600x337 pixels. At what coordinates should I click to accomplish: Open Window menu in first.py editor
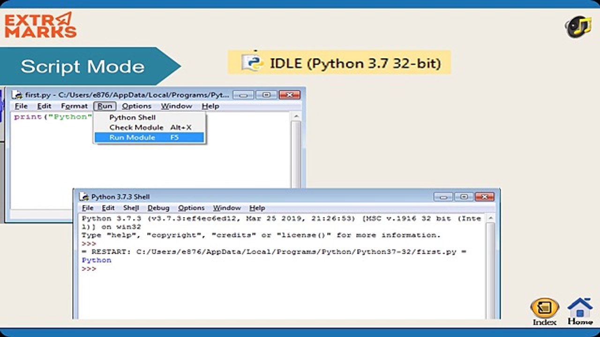pyautogui.click(x=176, y=106)
